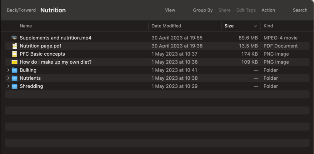Sort files by Date Modified column

[166, 26]
